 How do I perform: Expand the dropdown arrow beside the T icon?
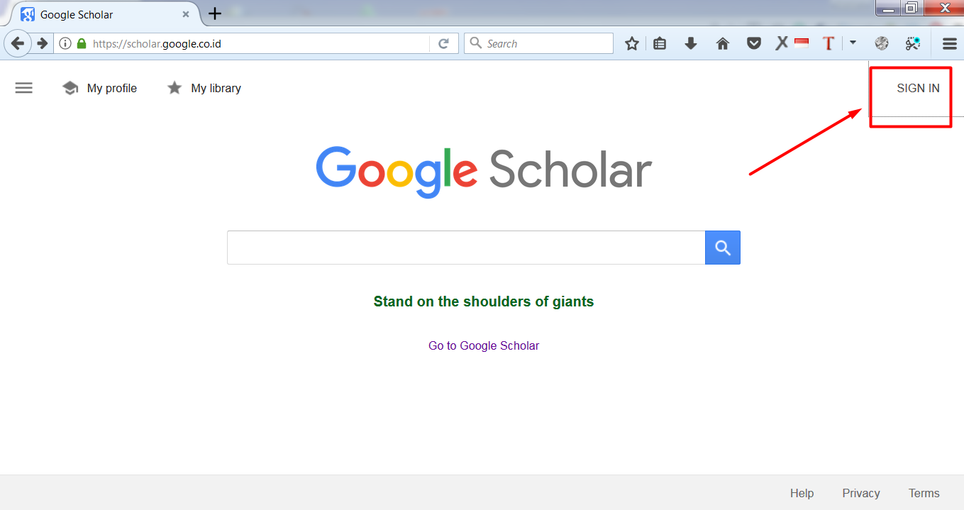coord(853,43)
